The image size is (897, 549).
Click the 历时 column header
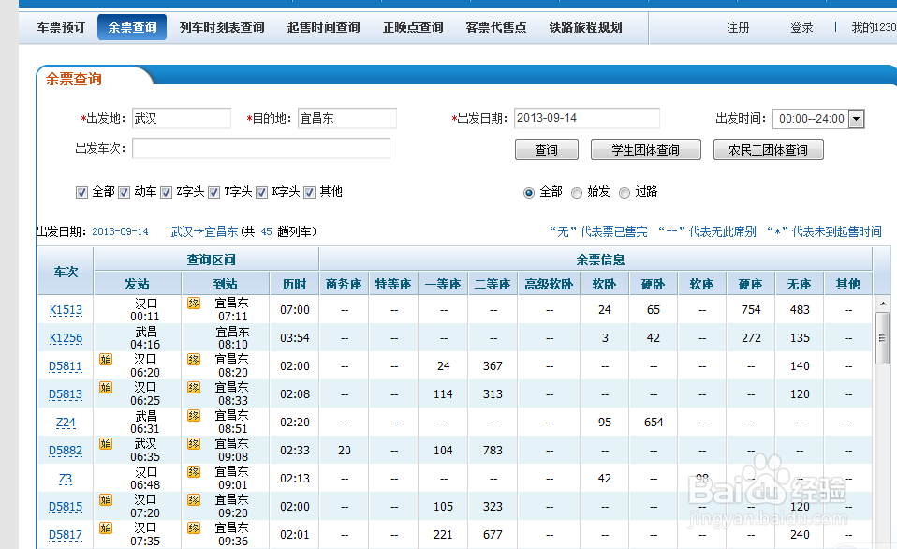coord(295,284)
